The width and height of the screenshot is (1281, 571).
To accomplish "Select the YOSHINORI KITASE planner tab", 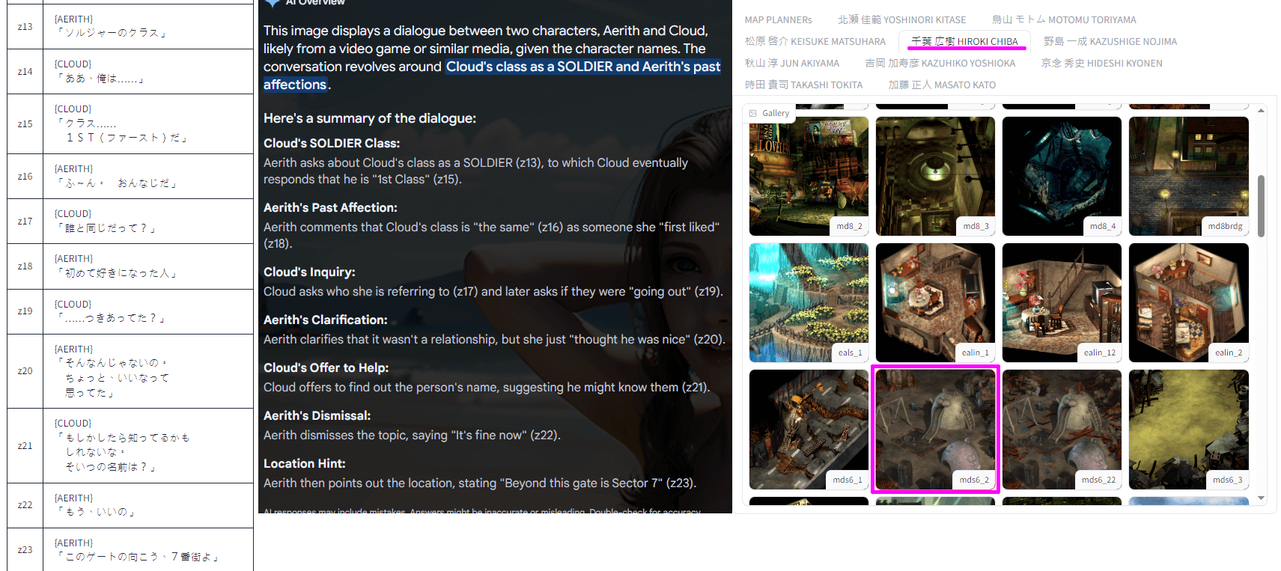I will tap(901, 19).
